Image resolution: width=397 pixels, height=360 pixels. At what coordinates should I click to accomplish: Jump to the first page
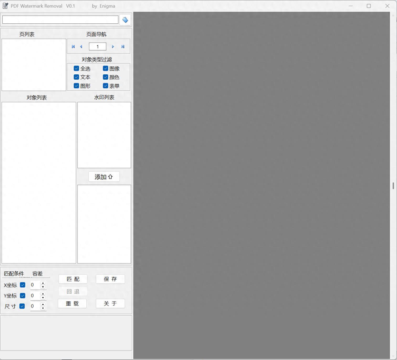click(73, 47)
